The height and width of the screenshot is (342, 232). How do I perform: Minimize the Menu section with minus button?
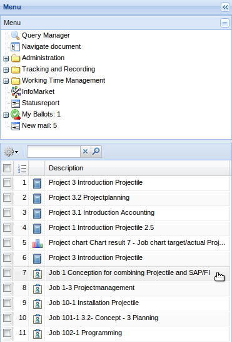click(224, 23)
